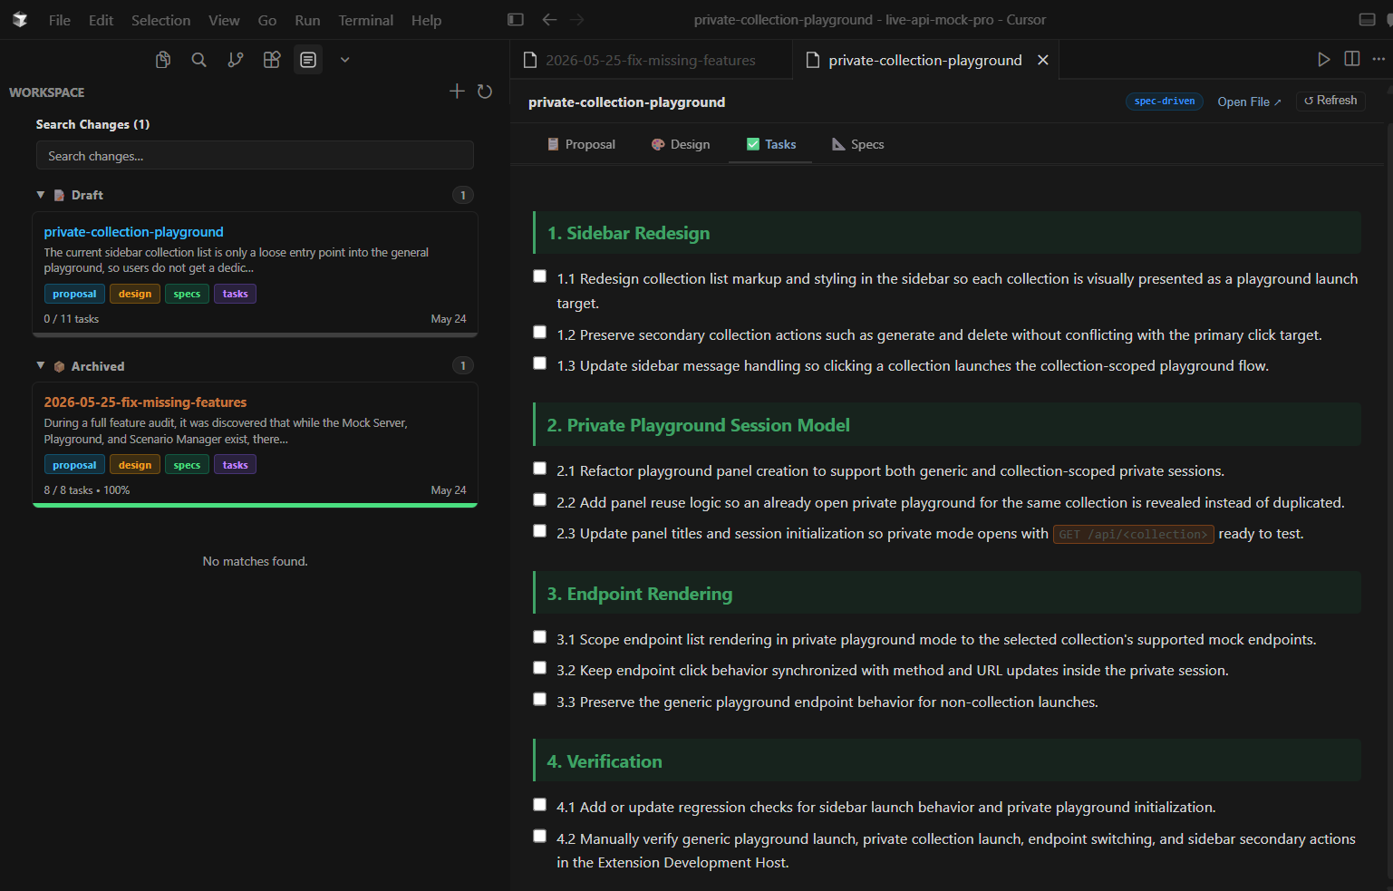Viewport: 1393px width, 891px height.
Task: Click the Open File link
Action: tap(1249, 102)
